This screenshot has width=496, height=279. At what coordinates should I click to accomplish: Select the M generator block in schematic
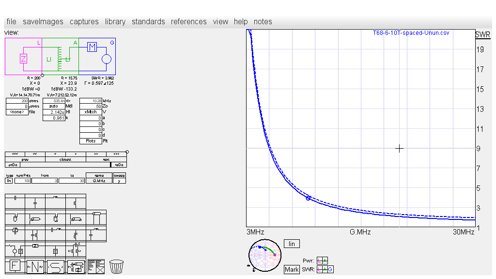coord(92,47)
